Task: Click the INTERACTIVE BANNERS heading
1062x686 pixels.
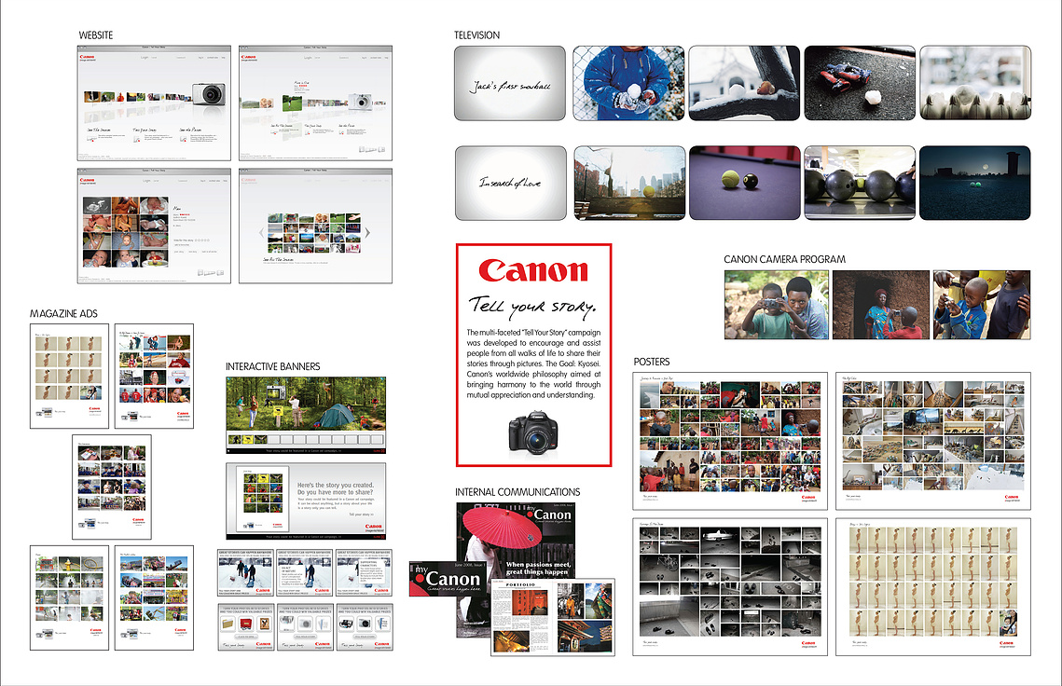Action: (x=273, y=366)
